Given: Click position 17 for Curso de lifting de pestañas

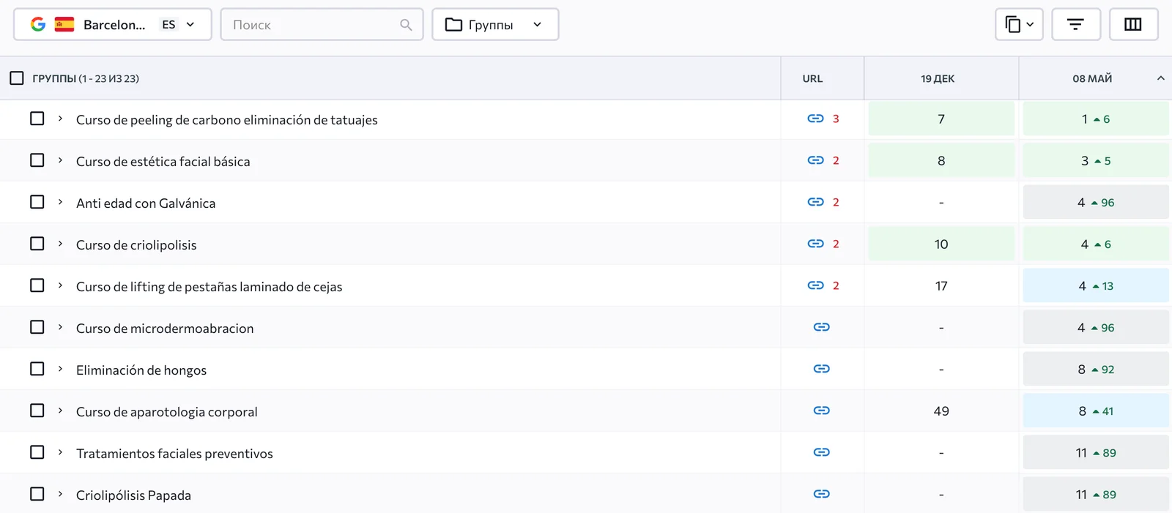Looking at the screenshot, I should [x=941, y=286].
